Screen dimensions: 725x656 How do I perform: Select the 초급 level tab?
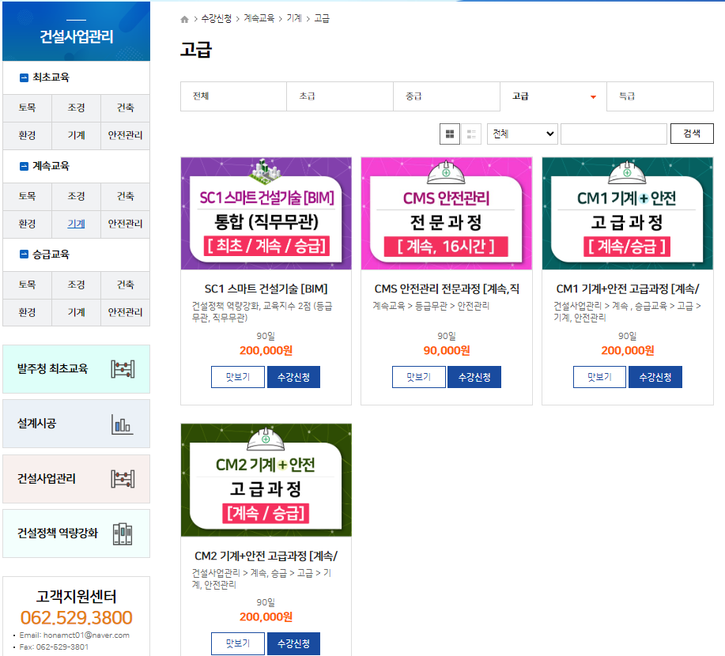click(x=339, y=96)
